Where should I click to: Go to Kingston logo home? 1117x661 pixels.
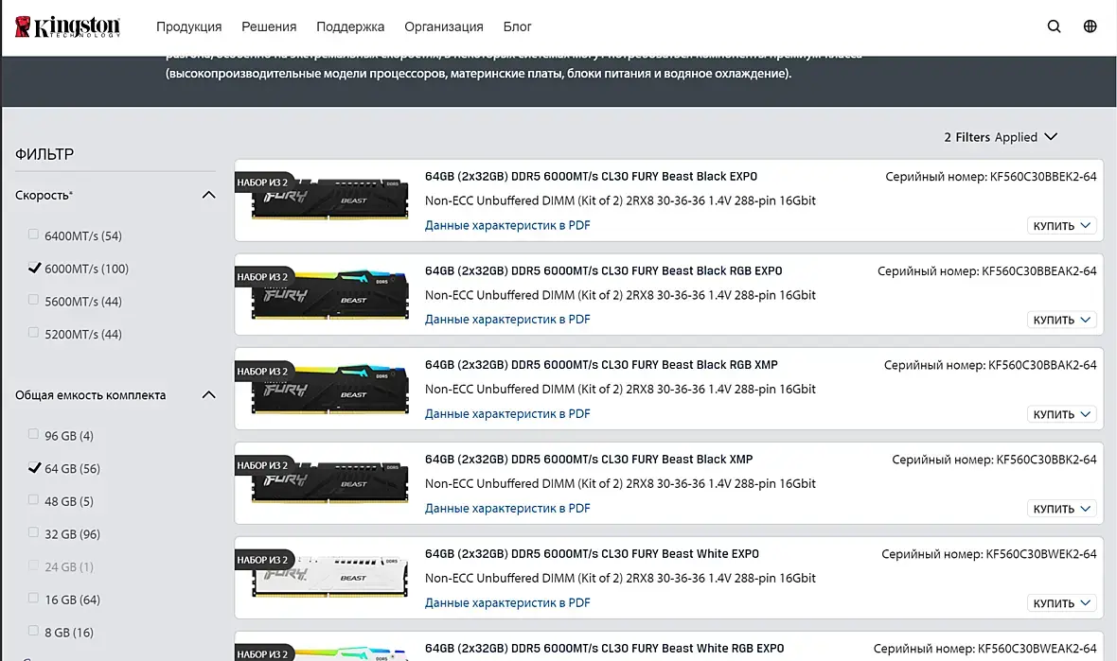pos(67,26)
